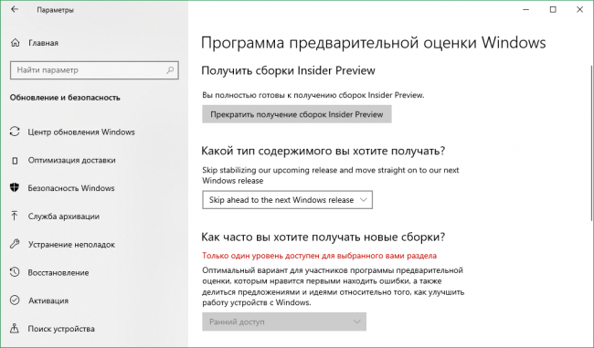Focus the Найти параметр search field

click(94, 70)
